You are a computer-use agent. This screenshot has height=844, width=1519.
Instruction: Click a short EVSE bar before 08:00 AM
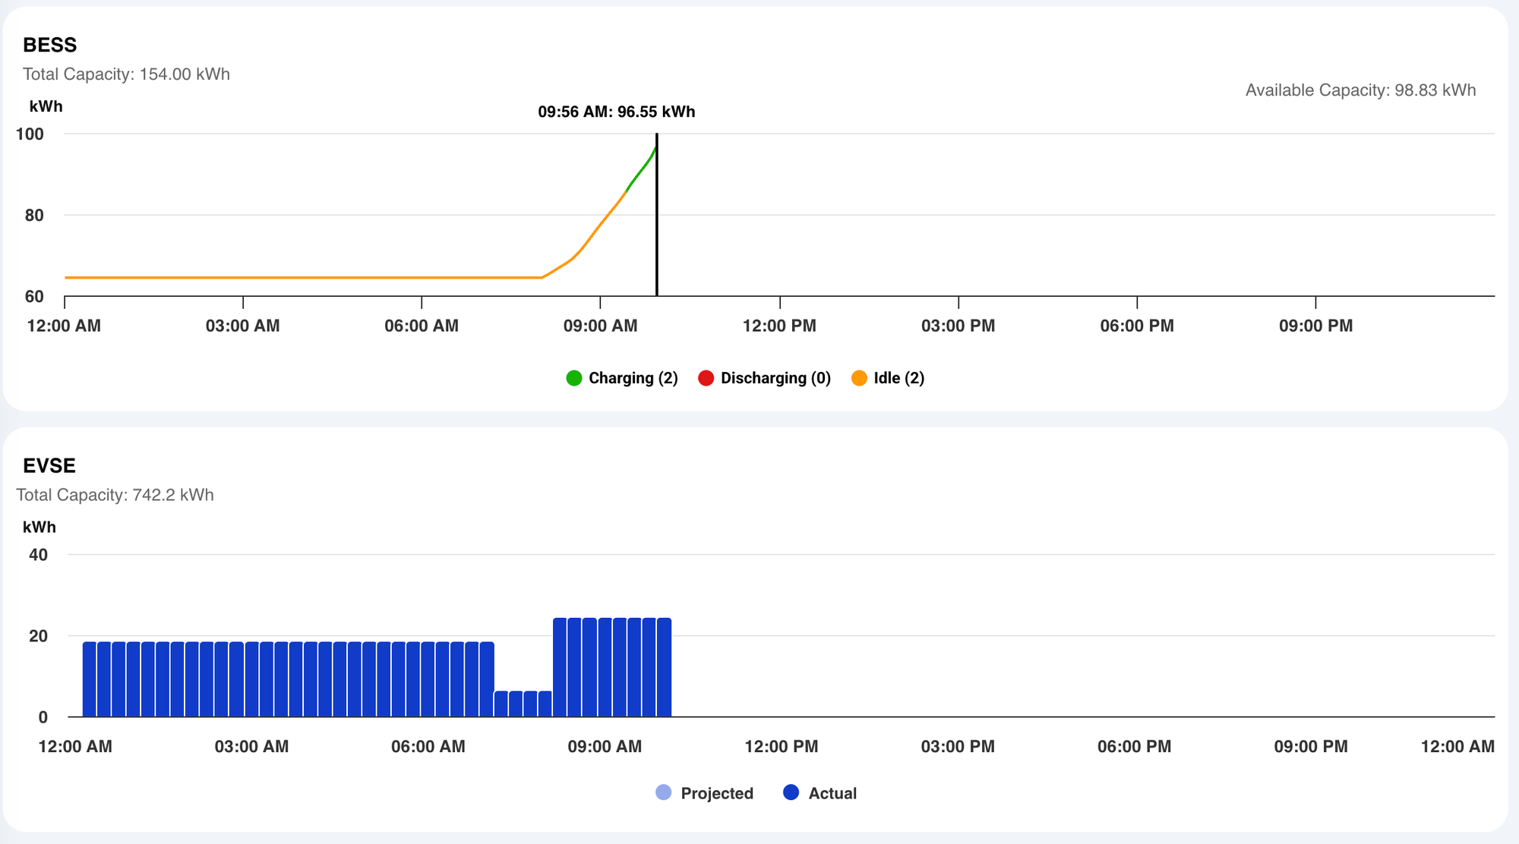click(x=516, y=704)
